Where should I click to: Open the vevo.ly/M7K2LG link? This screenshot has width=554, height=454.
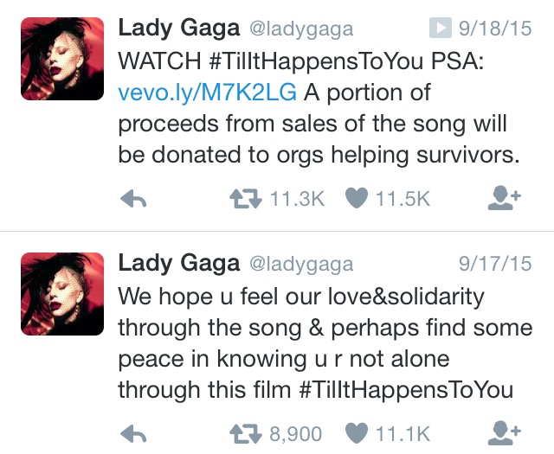[208, 93]
